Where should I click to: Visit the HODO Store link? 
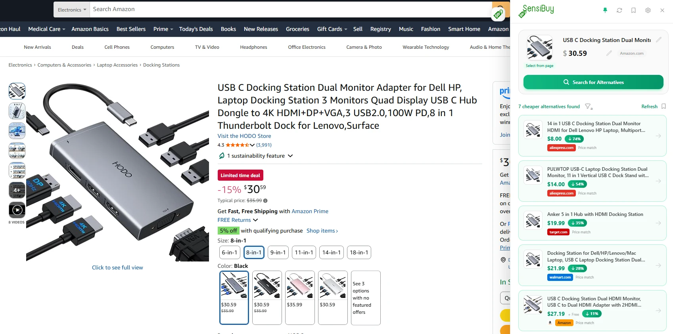[x=244, y=136]
